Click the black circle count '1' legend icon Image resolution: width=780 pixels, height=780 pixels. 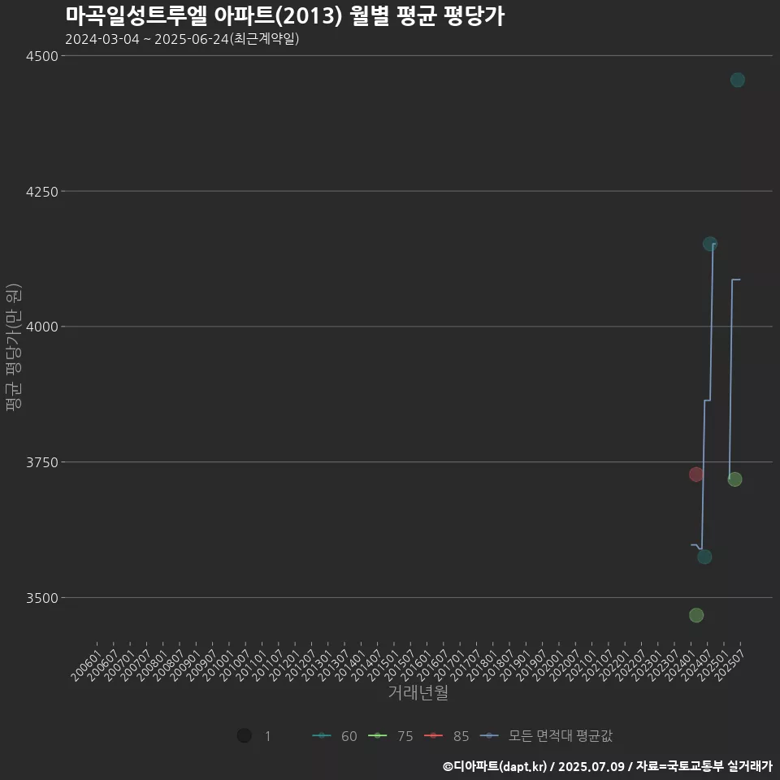244,734
